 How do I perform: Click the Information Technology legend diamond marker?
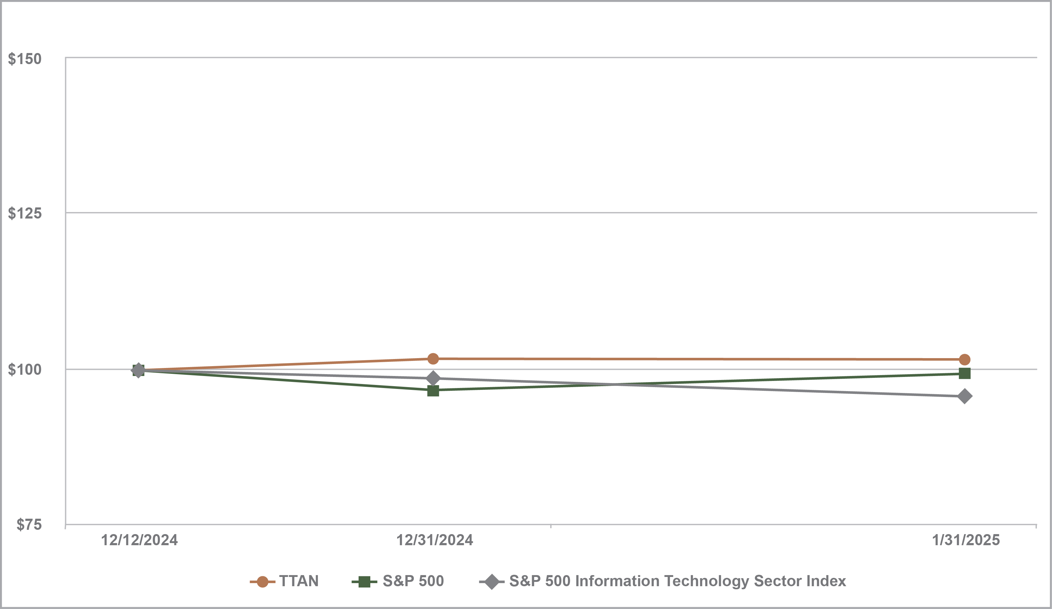point(492,582)
